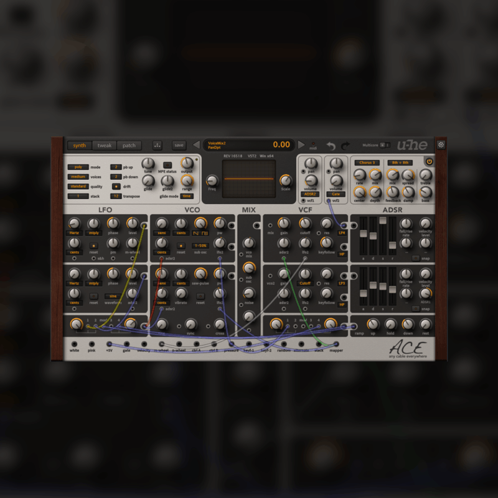
Task: Open the glide mode time selector
Action: pyautogui.click(x=187, y=196)
